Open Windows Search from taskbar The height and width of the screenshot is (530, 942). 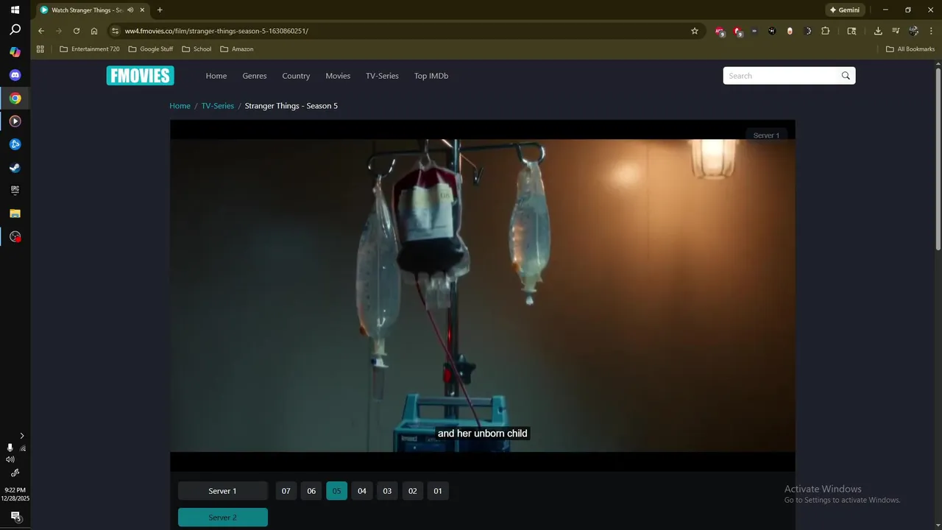tap(15, 30)
